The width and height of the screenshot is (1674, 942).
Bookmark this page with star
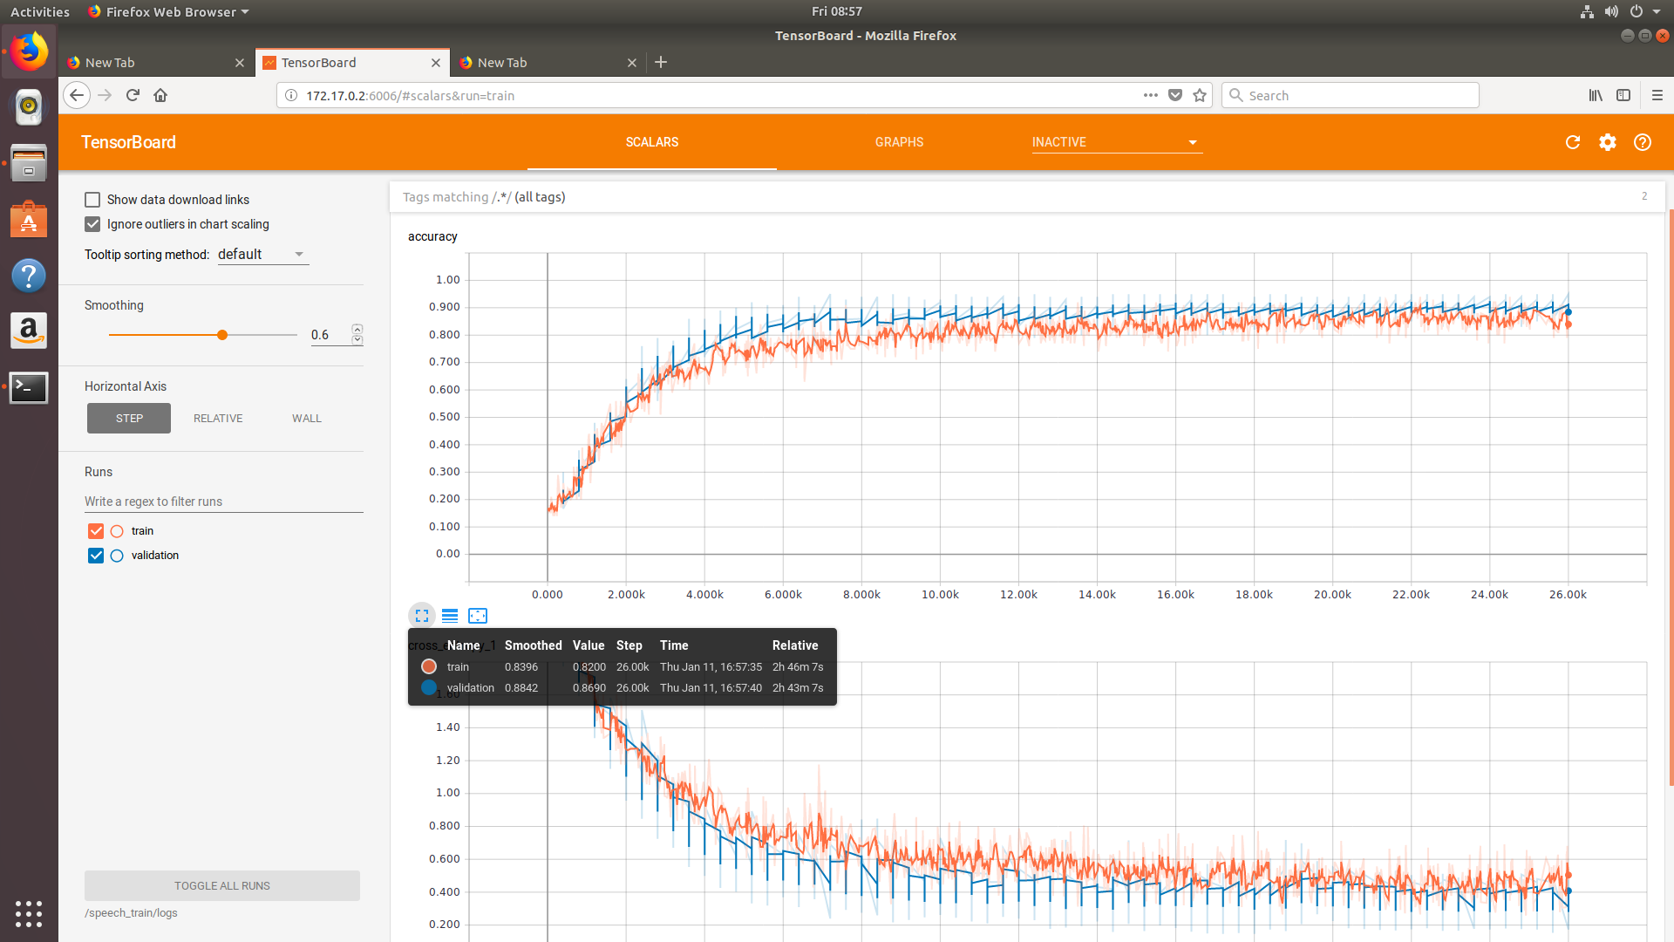pyautogui.click(x=1200, y=95)
